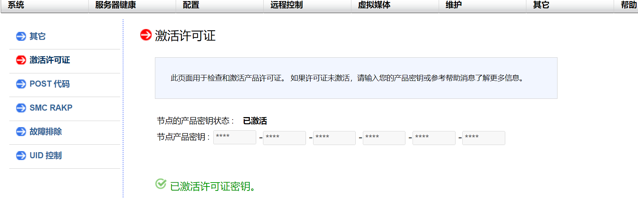Click the first product key field
Image resolution: width=638 pixels, height=198 pixels.
235,137
